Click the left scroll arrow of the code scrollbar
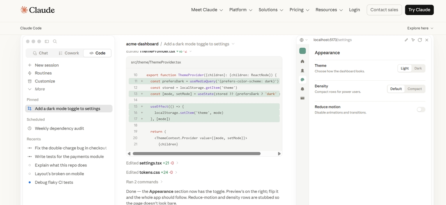Viewport: 446px width, 205px height. [129, 153]
